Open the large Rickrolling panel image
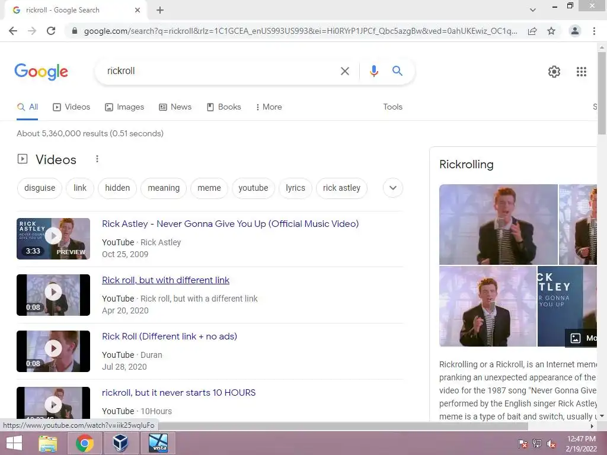 coord(499,225)
